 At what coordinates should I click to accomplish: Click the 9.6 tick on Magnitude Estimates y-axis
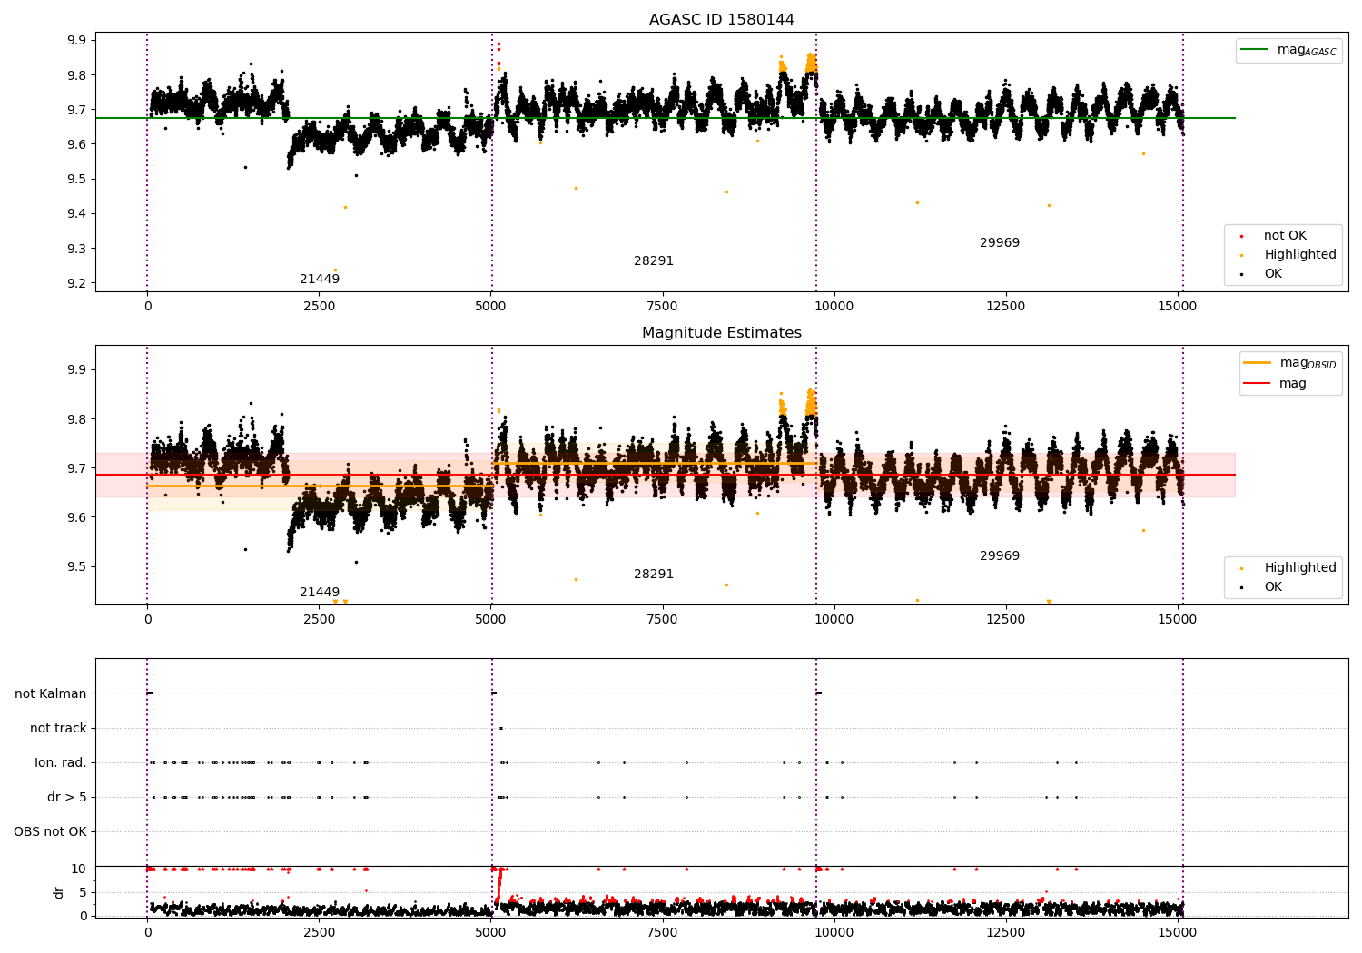[x=77, y=517]
